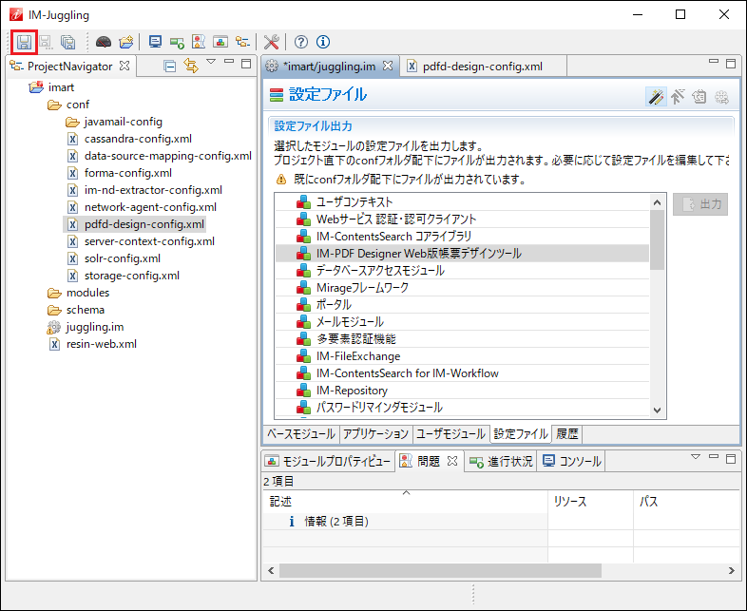This screenshot has width=747, height=611.
Task: Click the project tree toolbar icon
Action: click(242, 42)
